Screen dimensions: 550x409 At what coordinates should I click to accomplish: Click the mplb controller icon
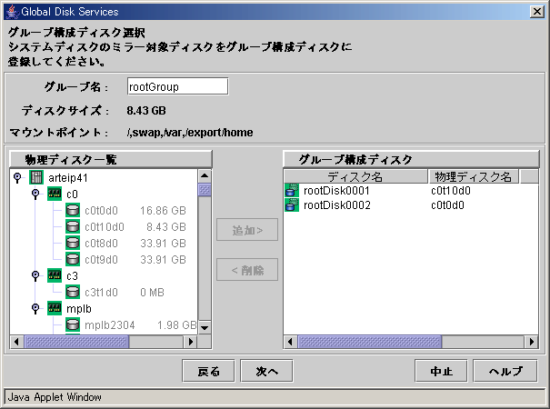(x=55, y=308)
